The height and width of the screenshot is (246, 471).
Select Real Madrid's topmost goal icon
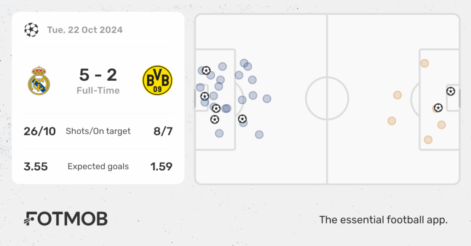pyautogui.click(x=206, y=70)
